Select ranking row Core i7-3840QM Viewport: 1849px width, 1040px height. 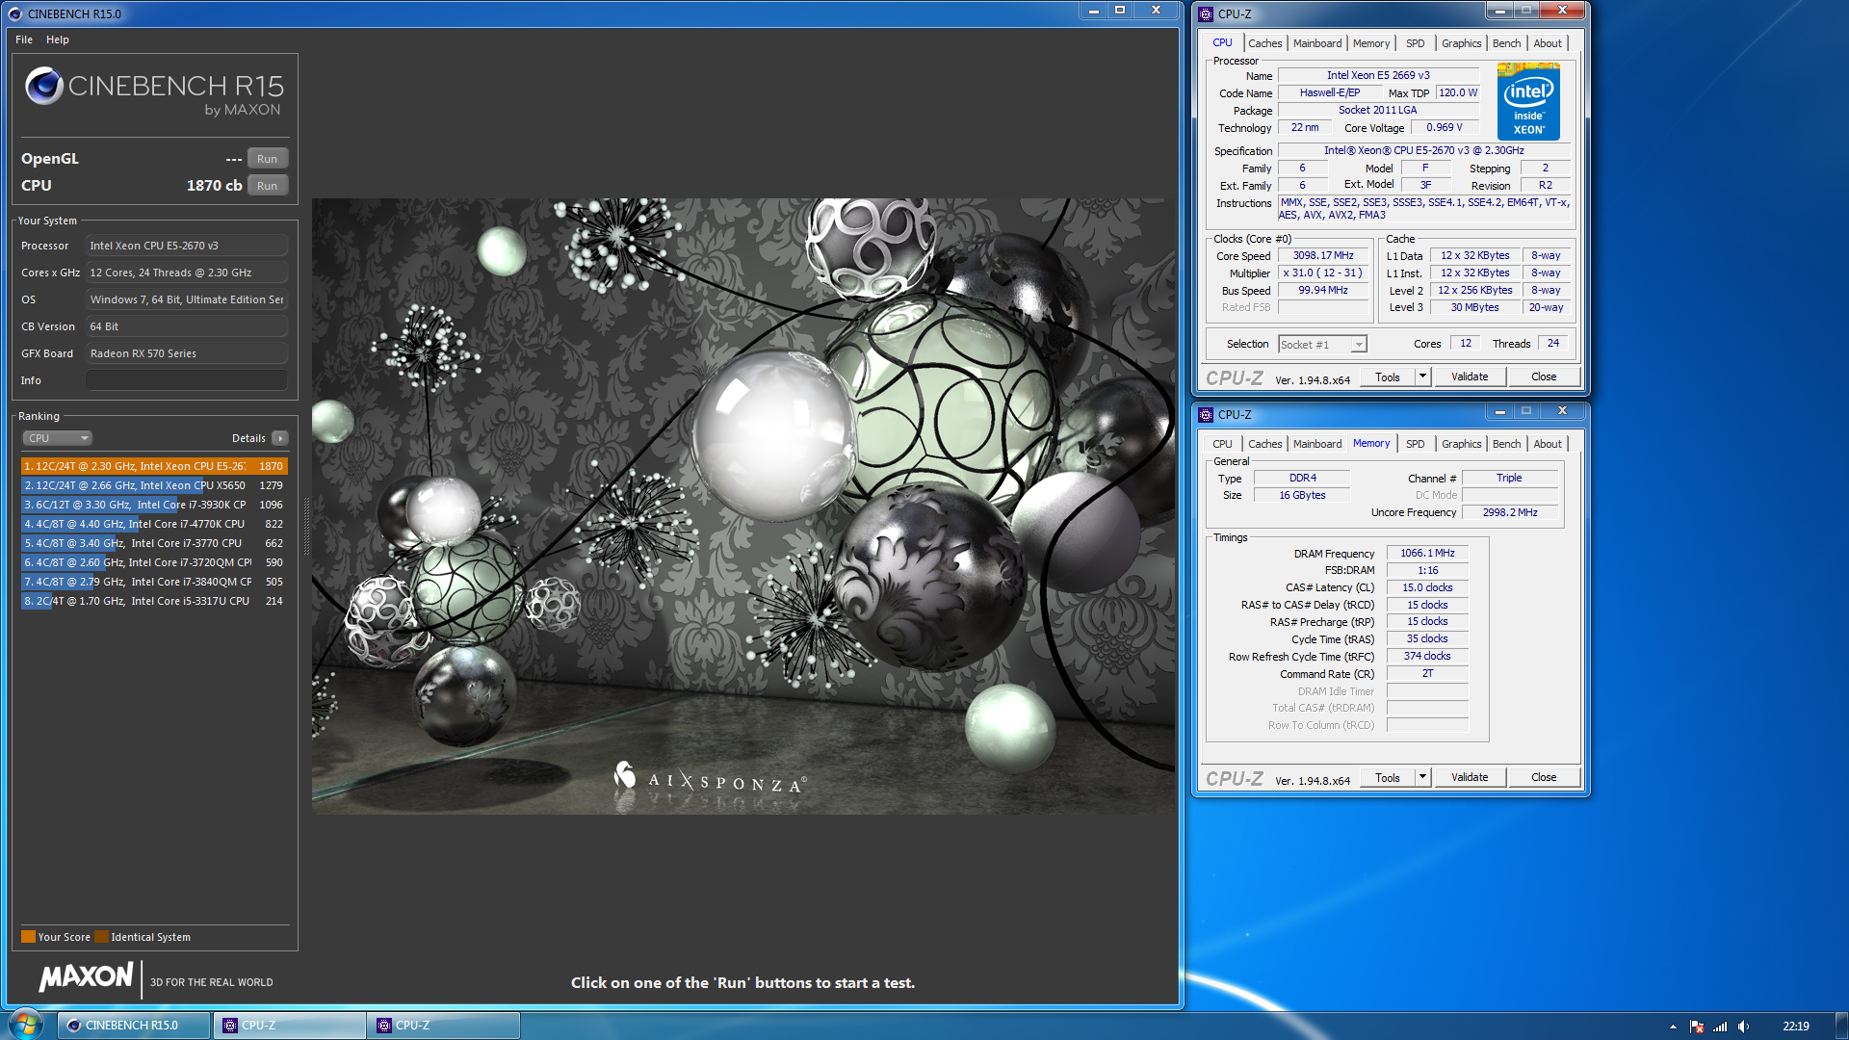[x=154, y=582]
